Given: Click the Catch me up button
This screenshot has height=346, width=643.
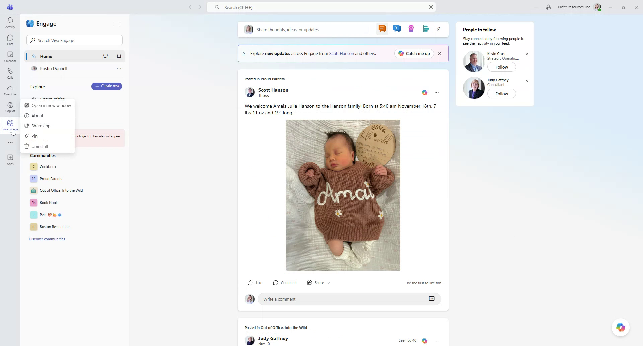Looking at the screenshot, I should point(414,53).
